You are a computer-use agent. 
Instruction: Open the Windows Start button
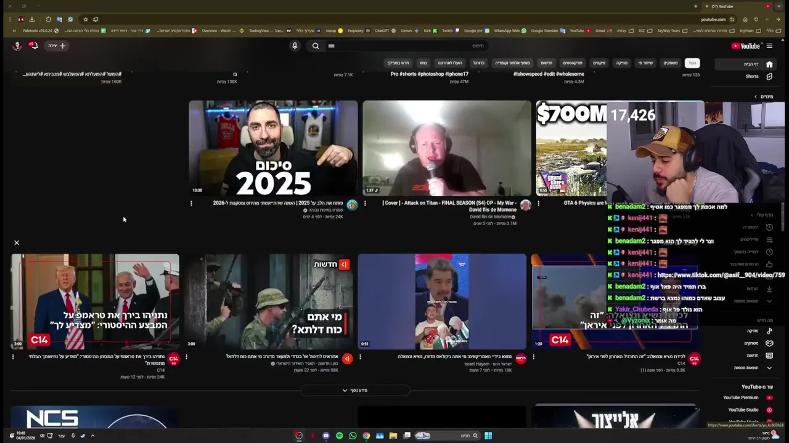pyautogui.click(x=488, y=436)
